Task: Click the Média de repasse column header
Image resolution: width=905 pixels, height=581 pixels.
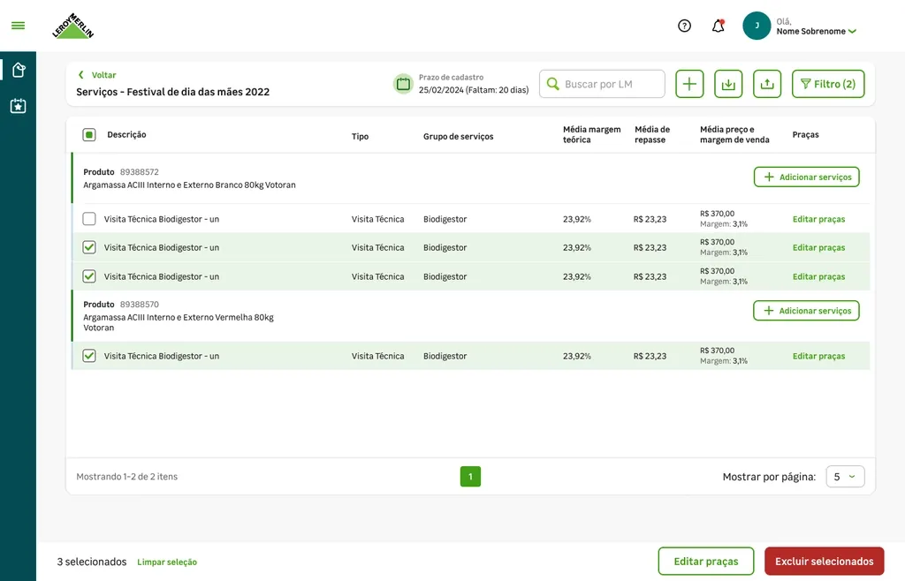Action: pyautogui.click(x=652, y=135)
